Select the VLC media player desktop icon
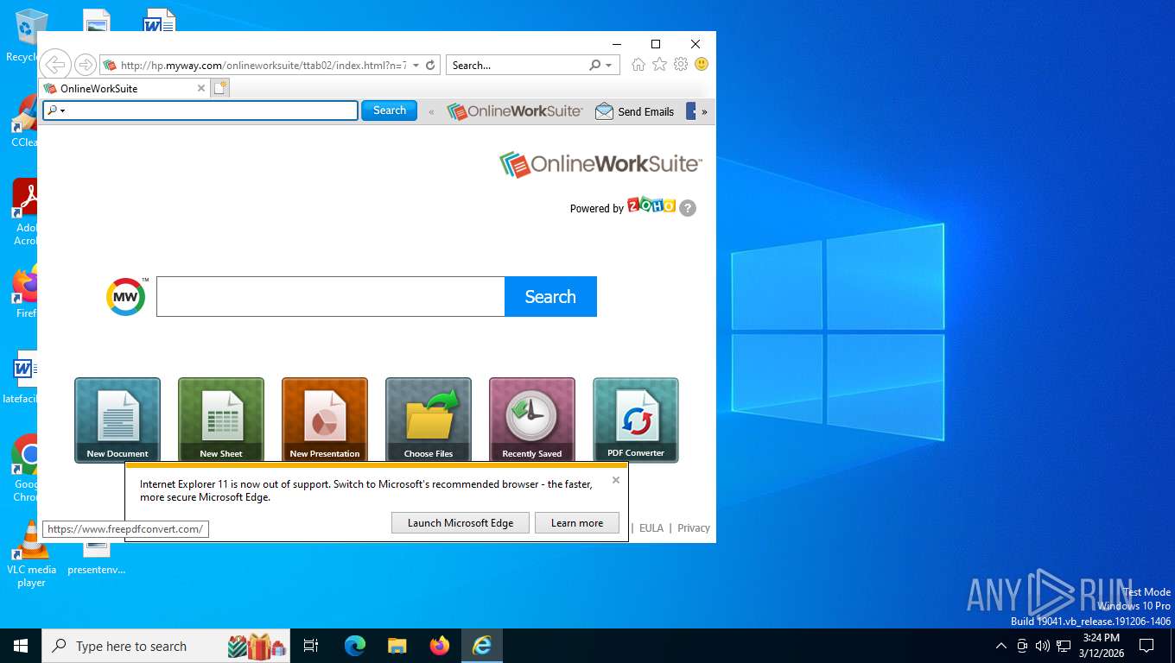Image resolution: width=1175 pixels, height=663 pixels. (x=31, y=554)
